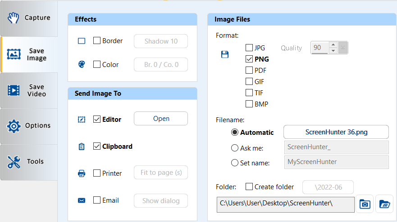
Task: Enable the Border effect checkbox
Action: pyautogui.click(x=97, y=41)
